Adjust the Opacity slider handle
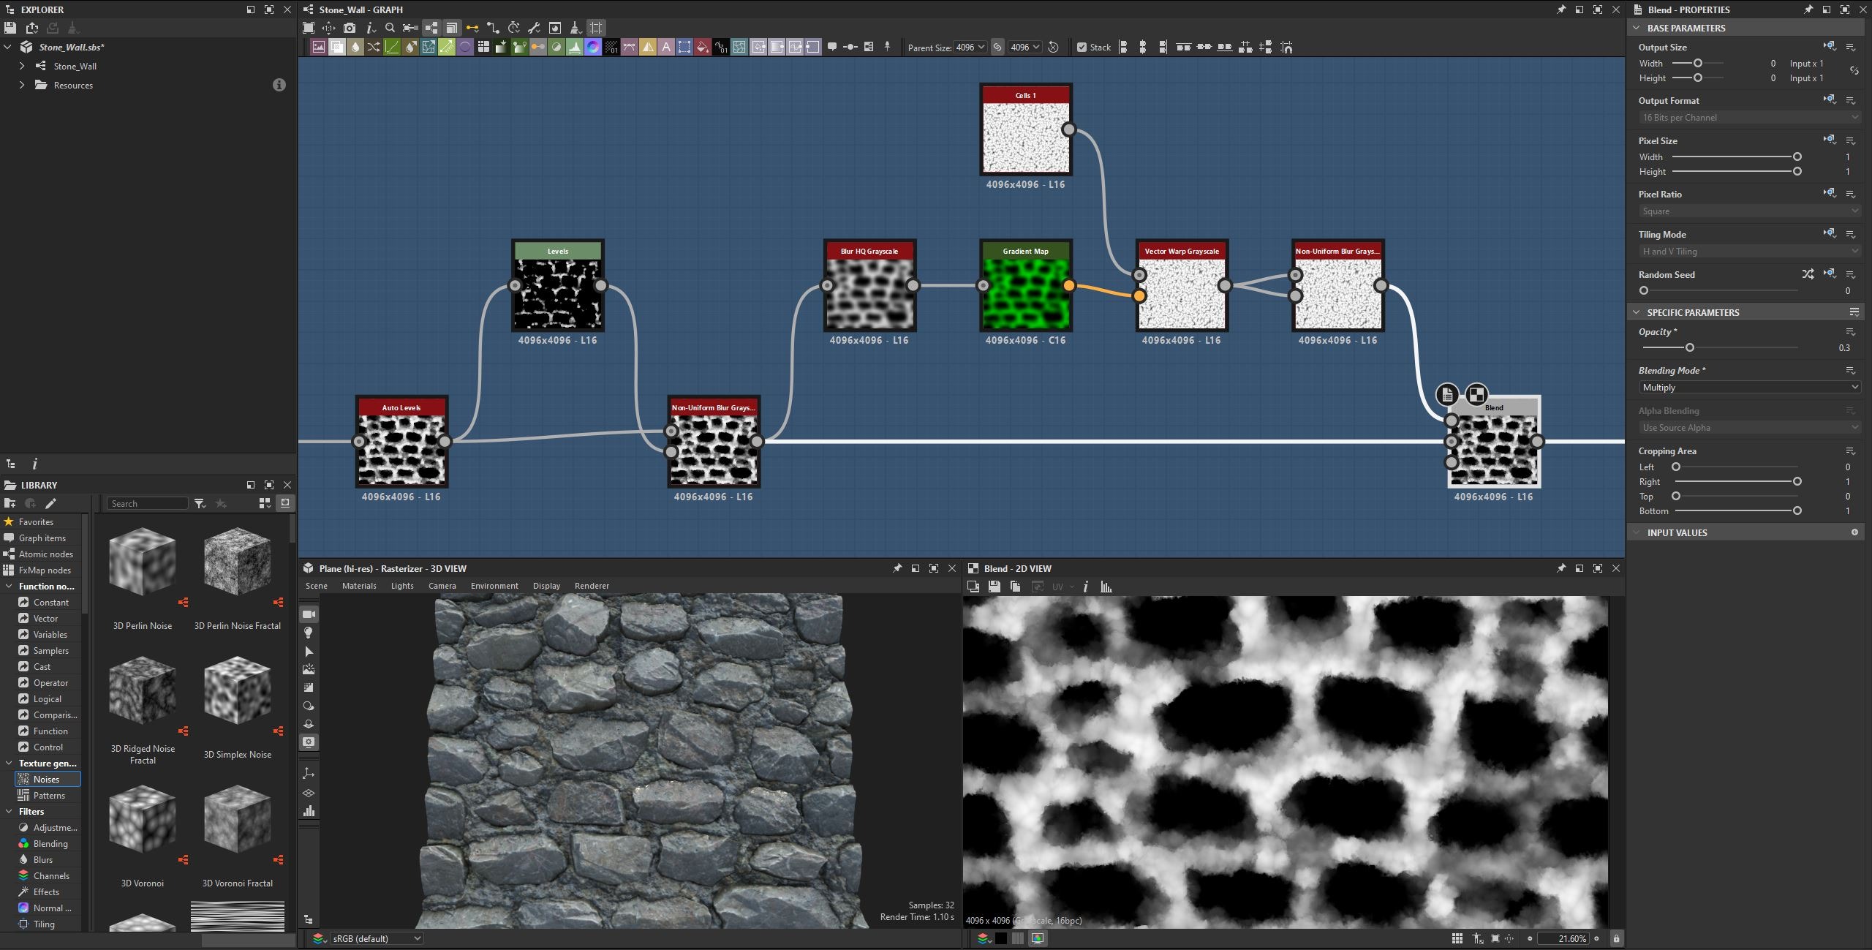The width and height of the screenshot is (1872, 950). [x=1689, y=347]
